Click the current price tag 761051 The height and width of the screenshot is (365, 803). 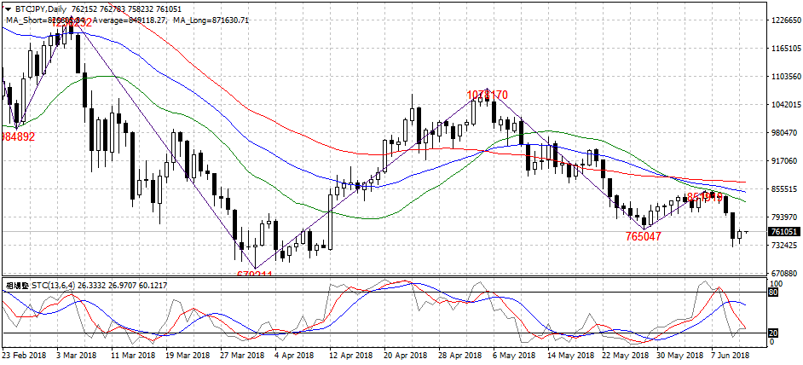[x=784, y=232]
